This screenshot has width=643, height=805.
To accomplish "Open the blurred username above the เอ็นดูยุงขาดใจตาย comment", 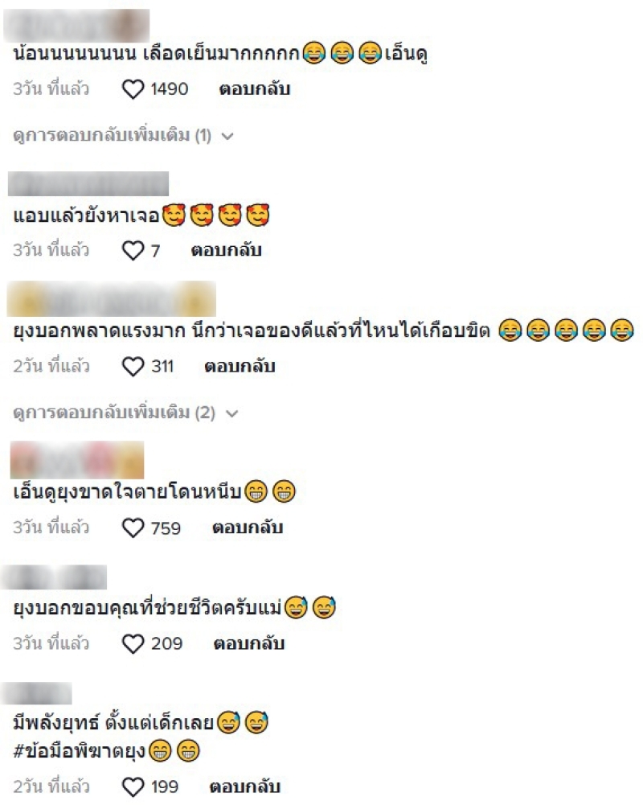I will click(x=77, y=460).
